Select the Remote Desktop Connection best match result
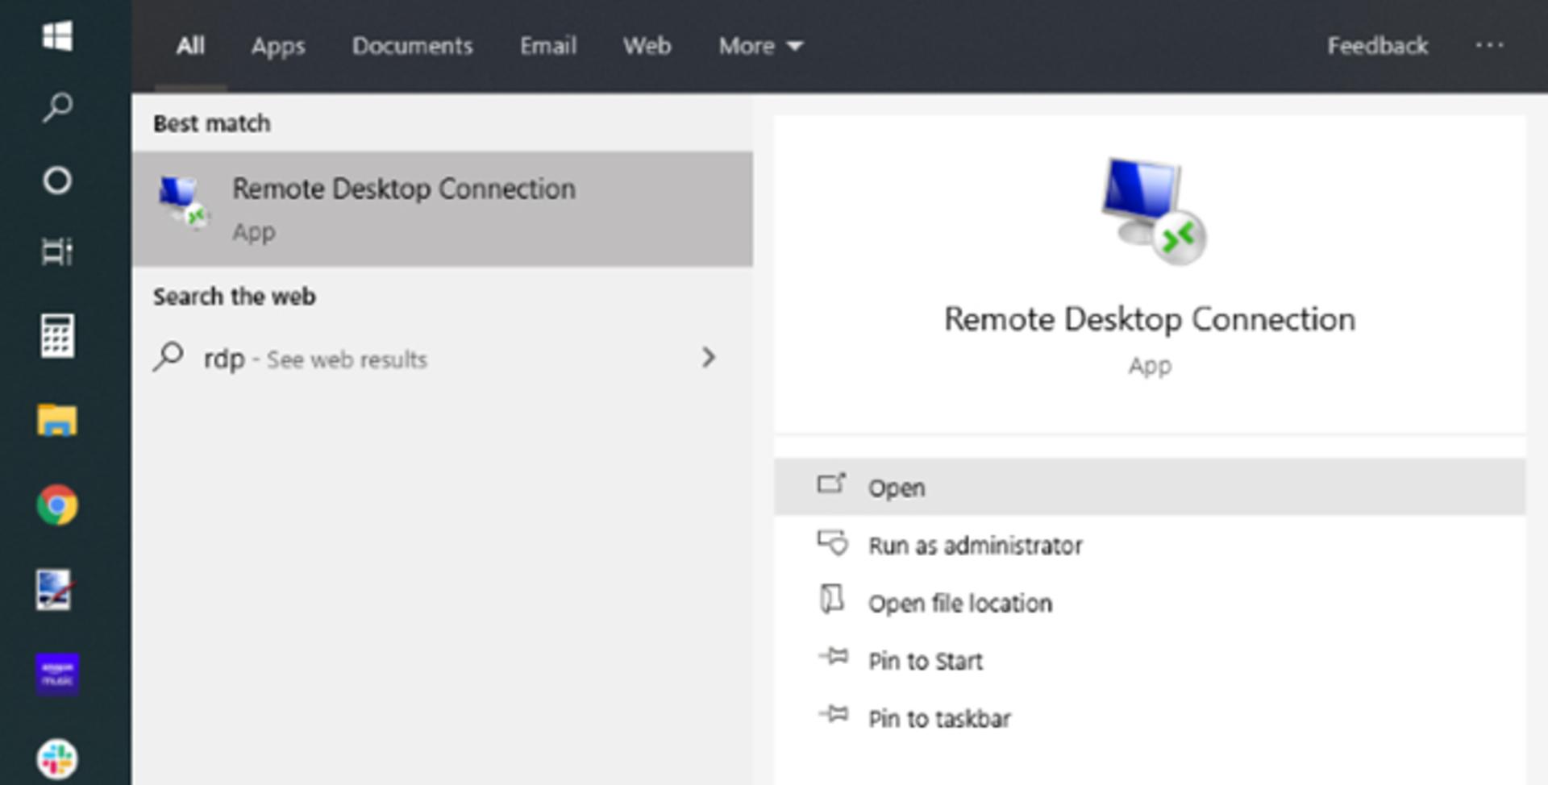The image size is (1548, 785). pyautogui.click(x=443, y=209)
